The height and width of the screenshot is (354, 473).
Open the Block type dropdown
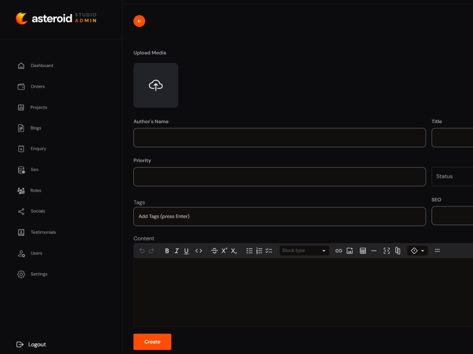click(304, 251)
